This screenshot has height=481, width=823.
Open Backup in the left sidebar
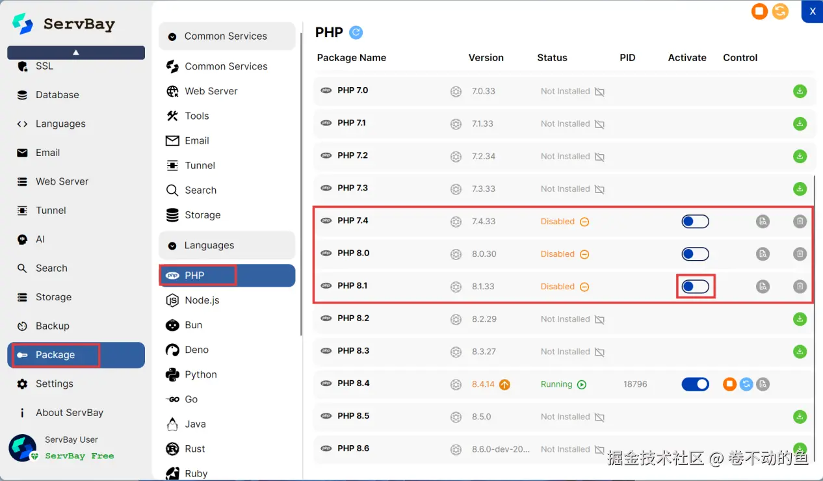click(x=76, y=326)
